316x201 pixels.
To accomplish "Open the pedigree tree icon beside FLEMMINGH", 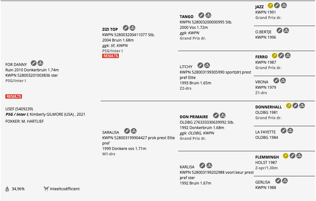I will tap(299, 156).
